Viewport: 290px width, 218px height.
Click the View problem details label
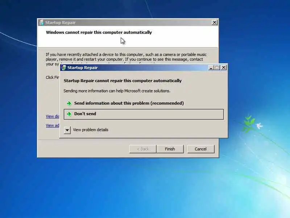pos(91,130)
